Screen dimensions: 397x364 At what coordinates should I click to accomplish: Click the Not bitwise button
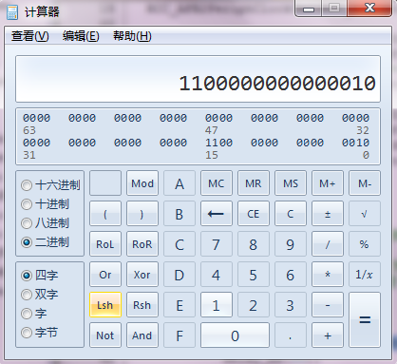coord(105,335)
